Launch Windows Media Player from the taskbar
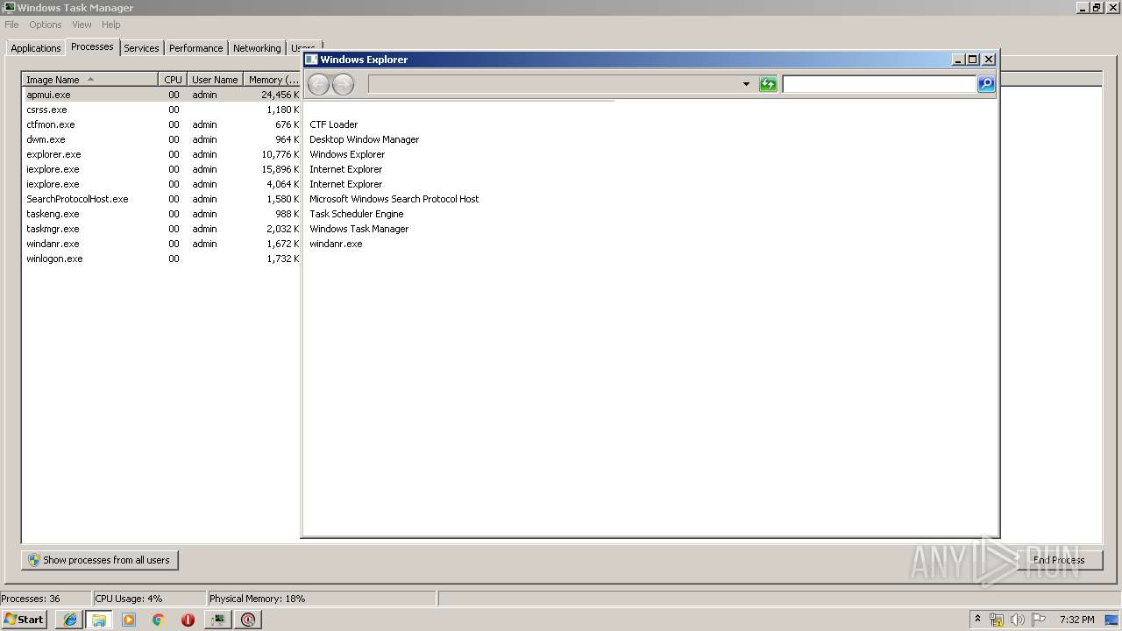The image size is (1122, 631). (129, 620)
